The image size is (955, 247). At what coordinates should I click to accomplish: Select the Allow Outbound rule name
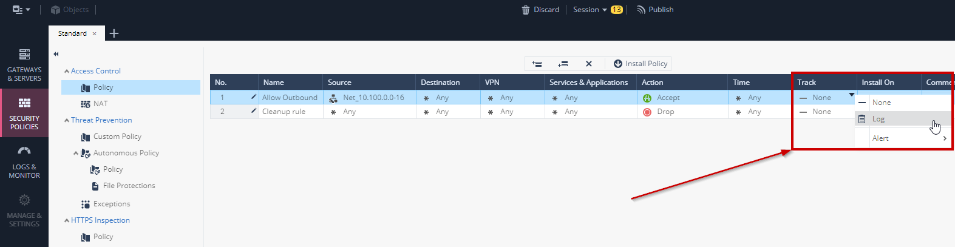290,98
